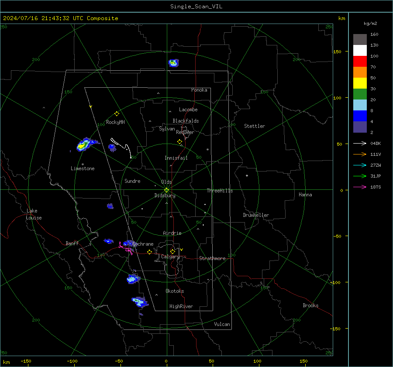Click the Olds city label

pos(166,182)
